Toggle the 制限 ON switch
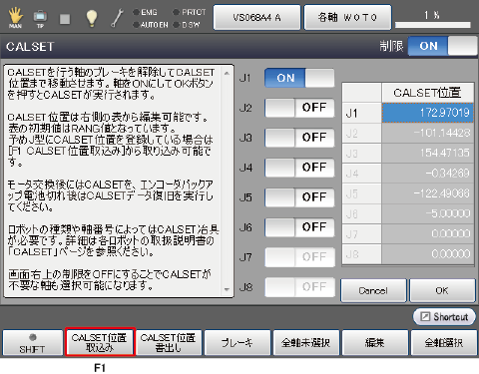 [442, 46]
